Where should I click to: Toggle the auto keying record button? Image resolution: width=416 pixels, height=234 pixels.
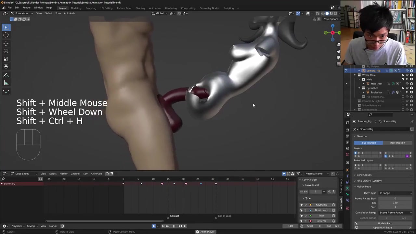154,226
